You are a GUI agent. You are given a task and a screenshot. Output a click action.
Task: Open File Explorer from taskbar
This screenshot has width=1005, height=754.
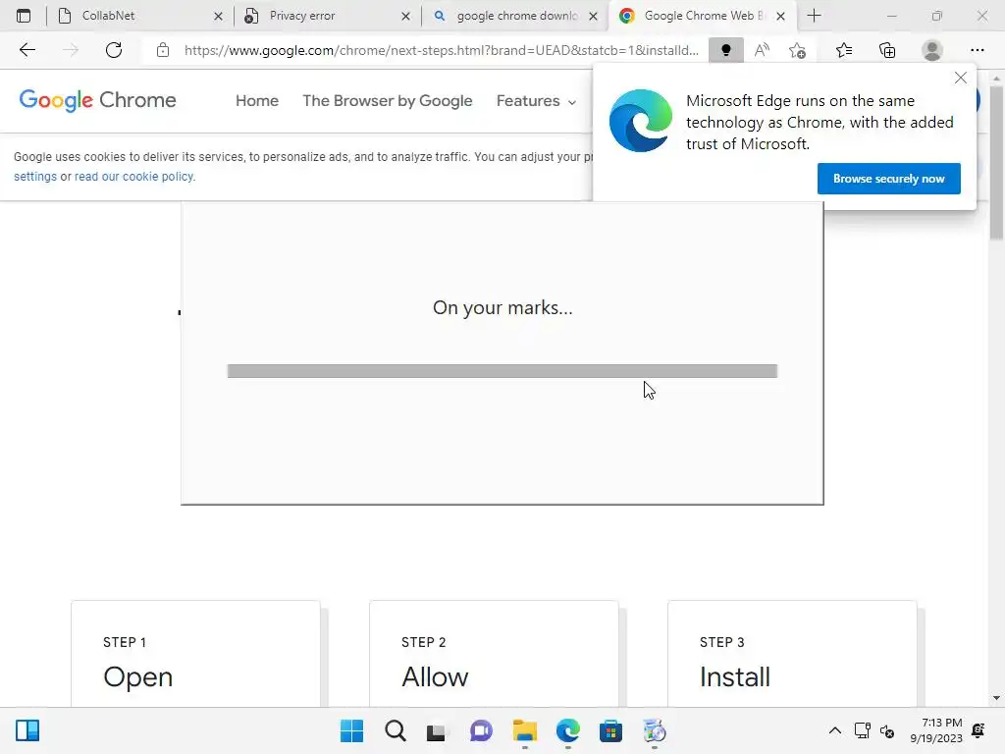point(525,730)
